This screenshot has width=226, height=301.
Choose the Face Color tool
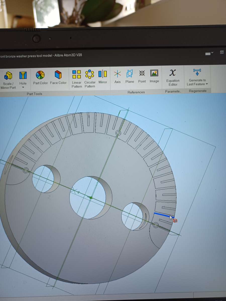point(58,78)
